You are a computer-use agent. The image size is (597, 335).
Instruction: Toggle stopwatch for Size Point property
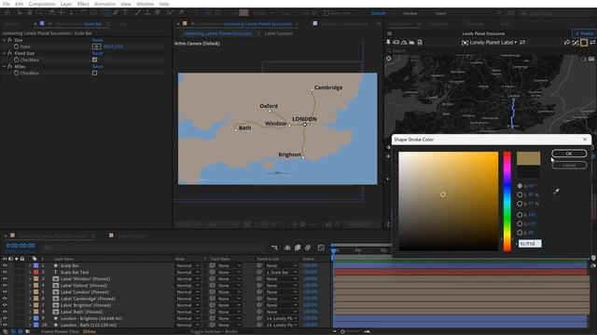click(16, 47)
